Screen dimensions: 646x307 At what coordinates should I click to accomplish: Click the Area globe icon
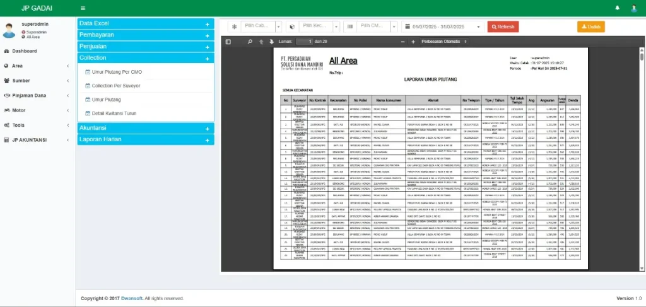click(x=6, y=66)
